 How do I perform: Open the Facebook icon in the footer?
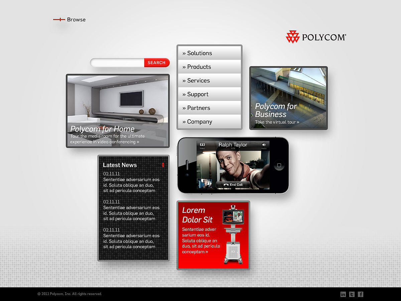361,294
